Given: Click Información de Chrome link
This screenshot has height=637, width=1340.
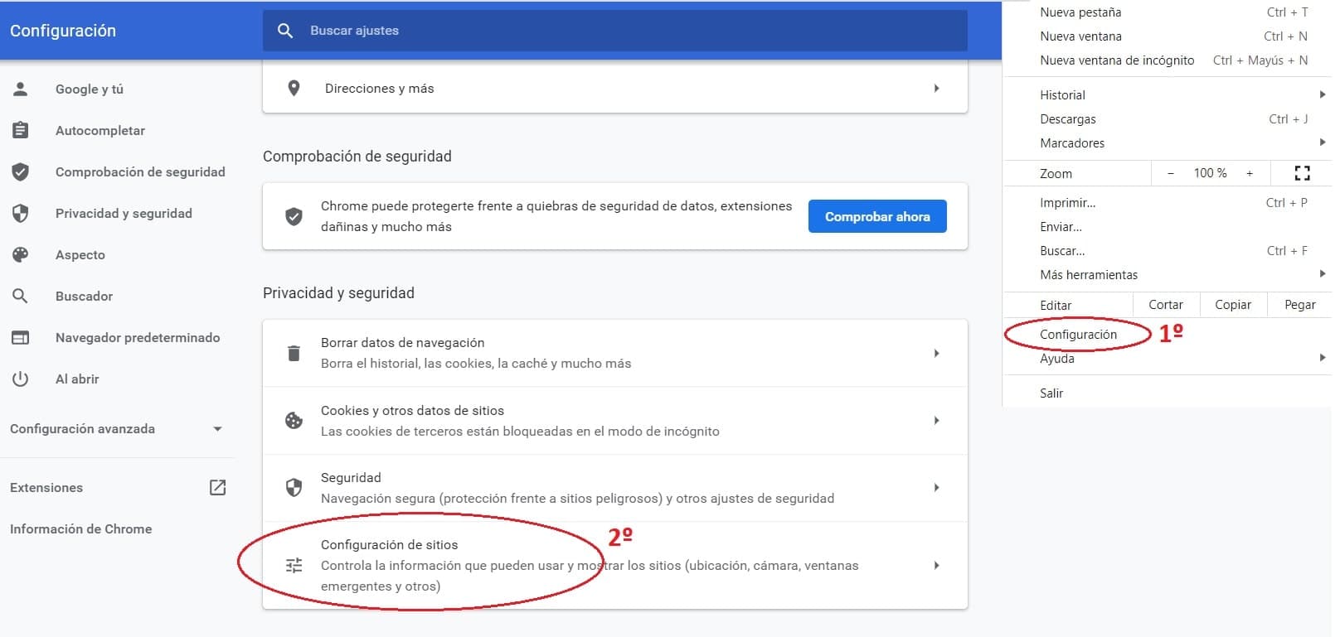Looking at the screenshot, I should (80, 528).
